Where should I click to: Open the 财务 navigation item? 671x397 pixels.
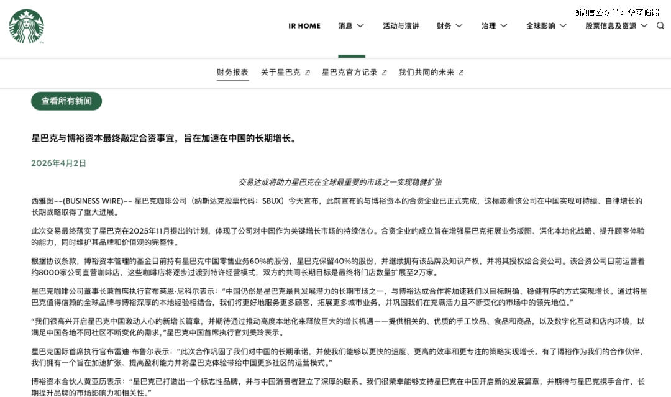[x=444, y=25]
